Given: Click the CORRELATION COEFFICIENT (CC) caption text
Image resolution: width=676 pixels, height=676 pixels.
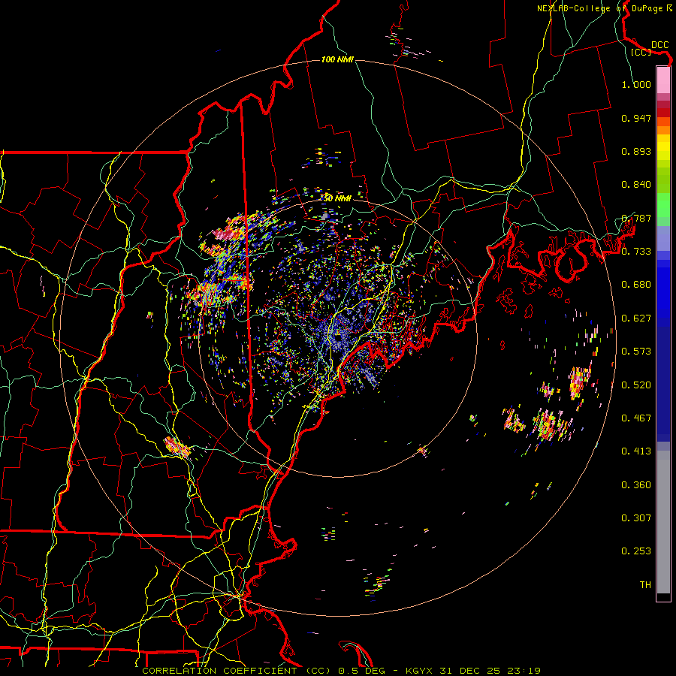Looking at the screenshot, I should [237, 671].
